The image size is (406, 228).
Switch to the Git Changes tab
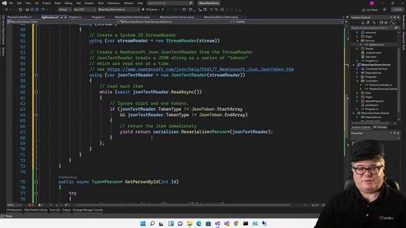(379, 127)
